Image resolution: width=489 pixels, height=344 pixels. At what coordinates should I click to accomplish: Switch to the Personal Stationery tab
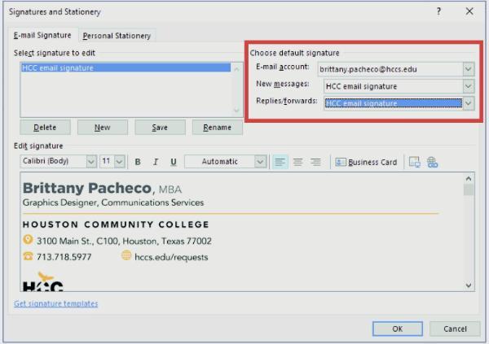pos(117,36)
